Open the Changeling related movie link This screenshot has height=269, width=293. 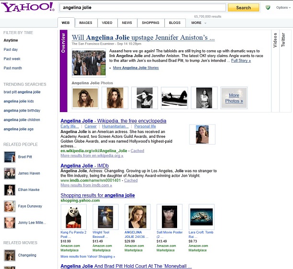[27, 255]
